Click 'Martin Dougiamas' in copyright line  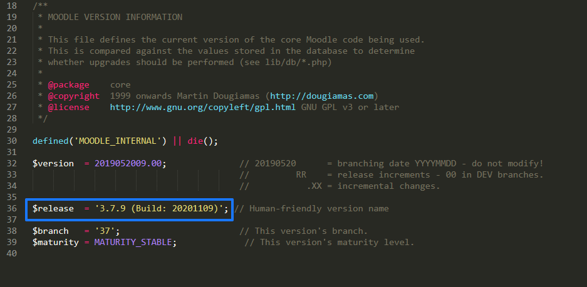[x=218, y=96]
